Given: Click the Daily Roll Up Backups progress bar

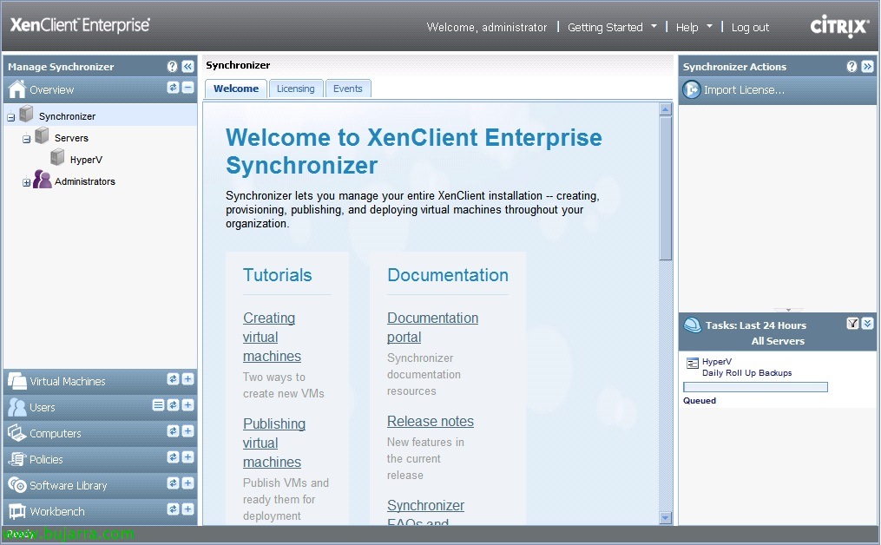Looking at the screenshot, I should [755, 387].
